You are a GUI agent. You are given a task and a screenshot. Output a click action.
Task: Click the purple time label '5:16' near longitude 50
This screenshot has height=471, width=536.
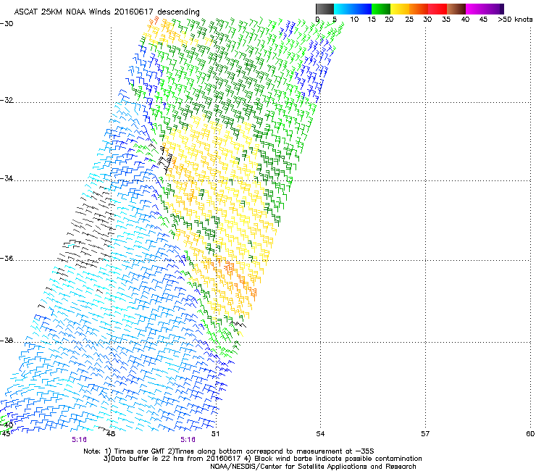pyautogui.click(x=188, y=440)
